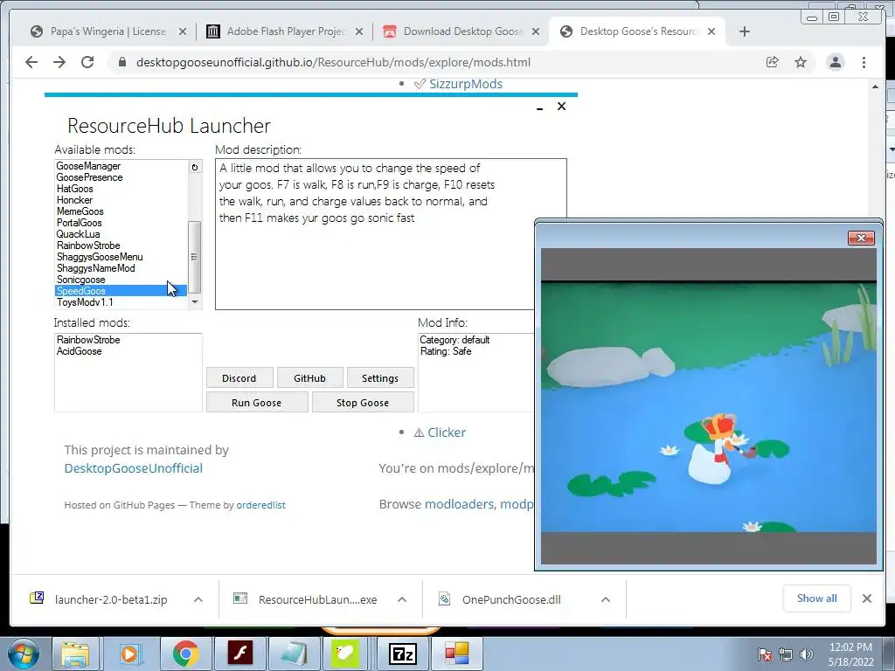The height and width of the screenshot is (671, 895).
Task: Click Stop Goose
Action: (x=363, y=403)
